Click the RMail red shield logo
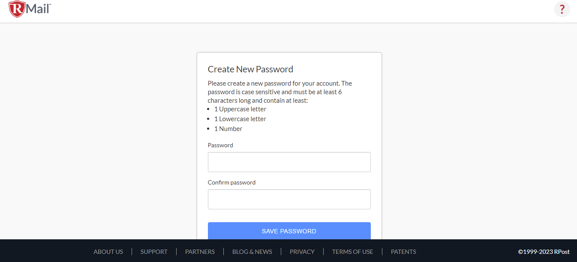This screenshot has width=577, height=262. pos(16,9)
